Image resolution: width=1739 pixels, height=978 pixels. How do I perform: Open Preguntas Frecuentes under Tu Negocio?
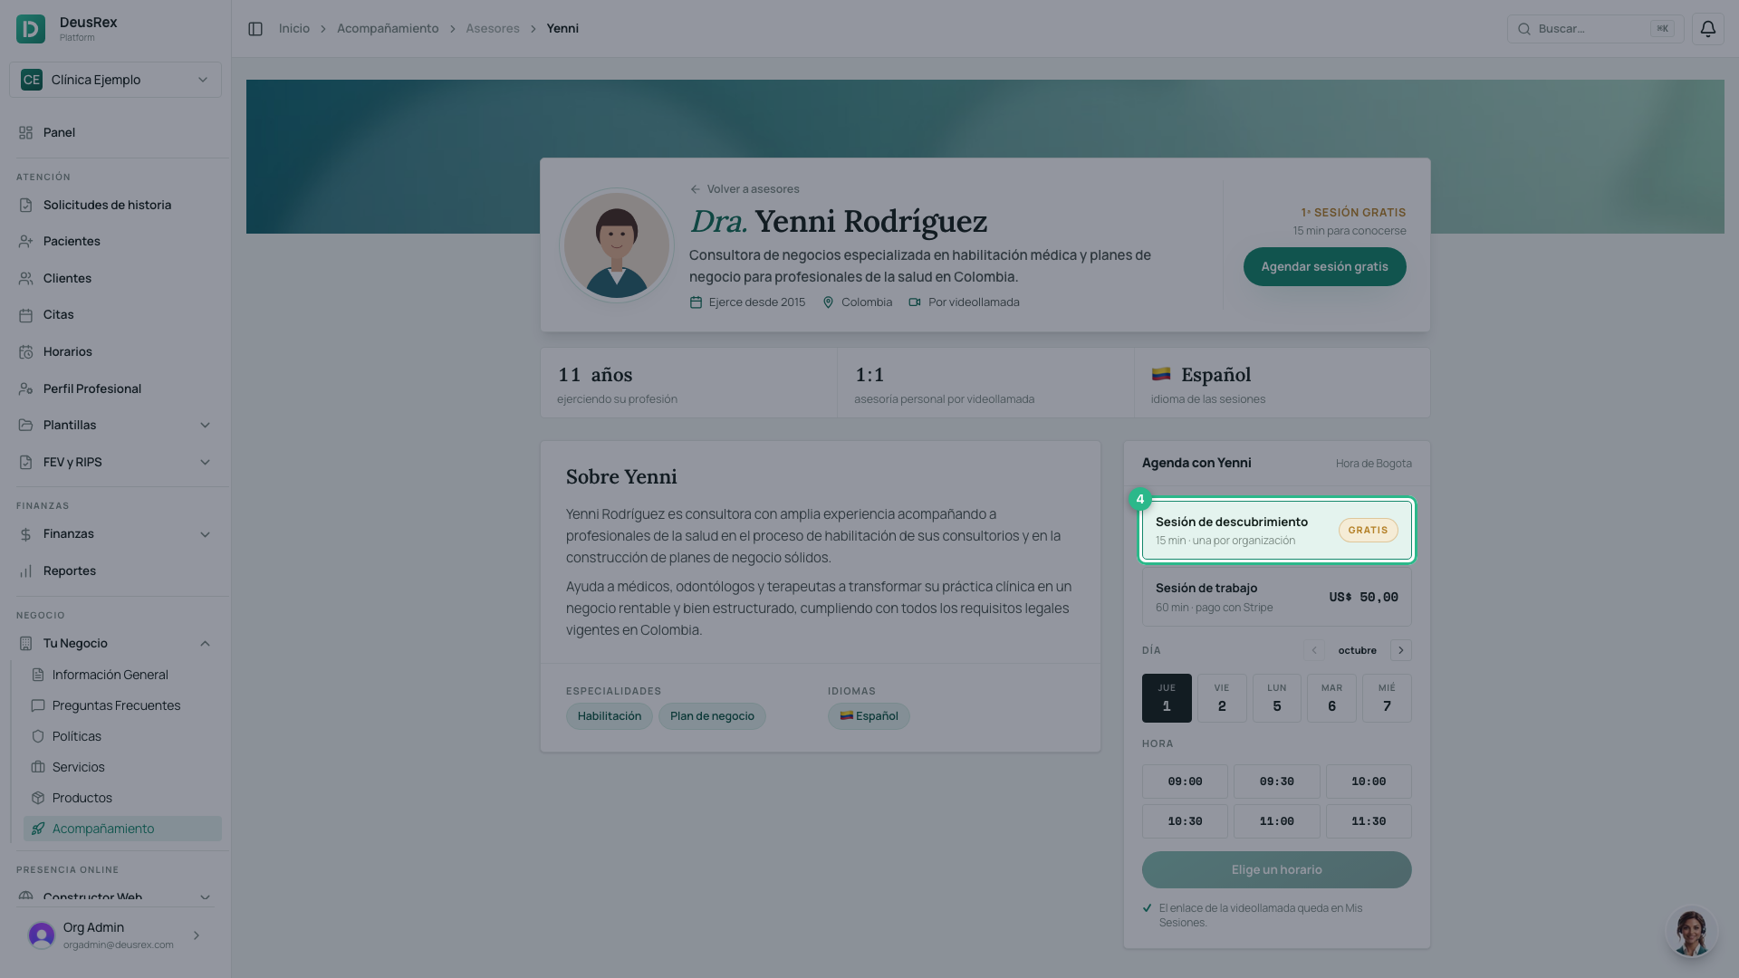pos(122,705)
